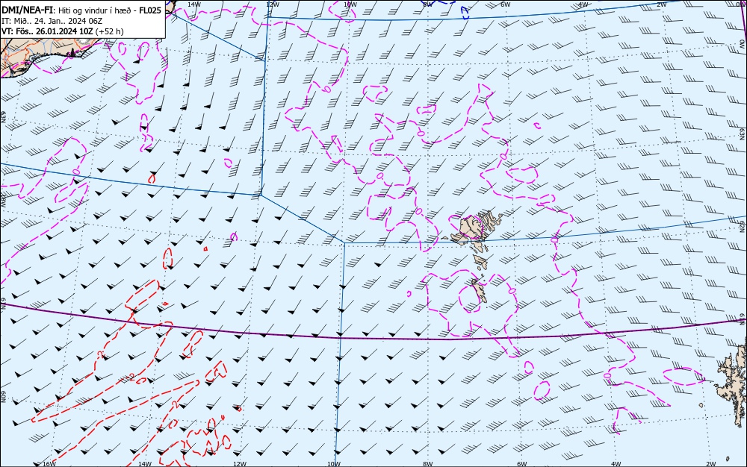Click the 4W longitude label on bottom edge
This screenshot has width=747, height=467.
pos(616,464)
